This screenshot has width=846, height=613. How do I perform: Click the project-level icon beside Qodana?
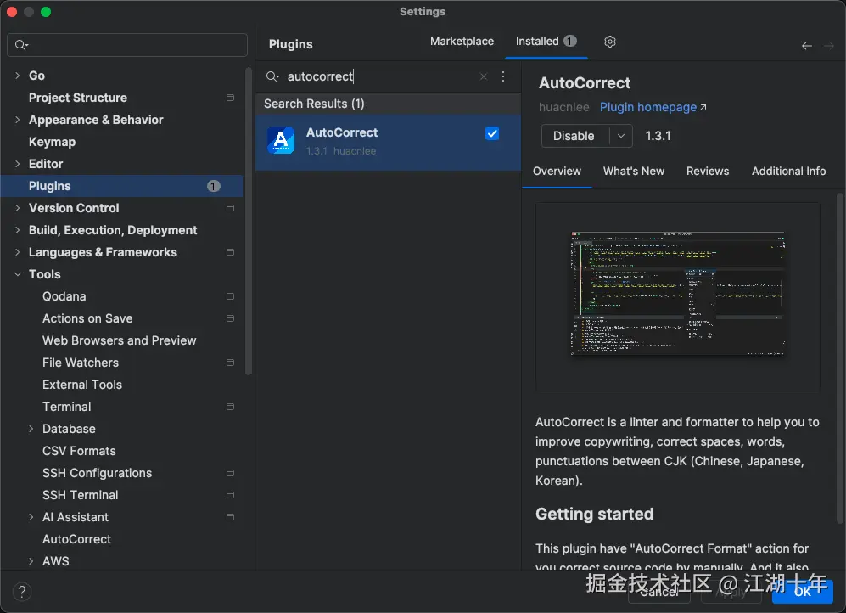pyautogui.click(x=231, y=297)
